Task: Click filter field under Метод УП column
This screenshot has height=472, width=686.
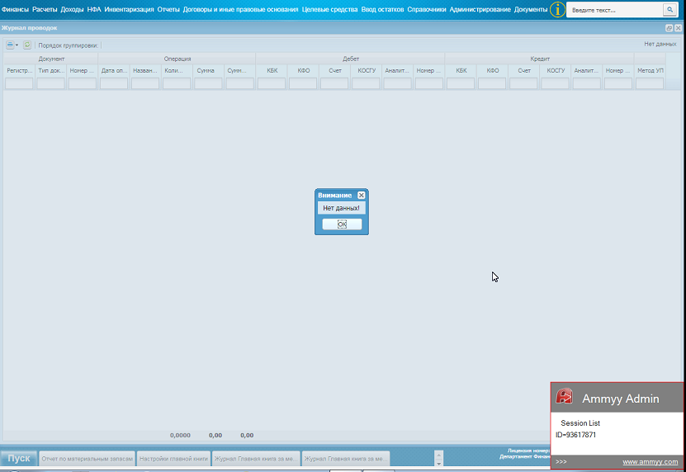Action: click(649, 83)
